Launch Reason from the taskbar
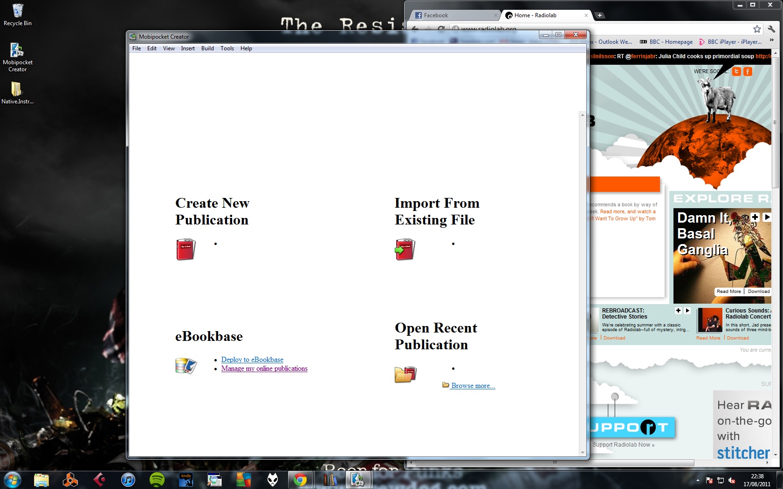This screenshot has width=783, height=489. pyautogui.click(x=70, y=480)
